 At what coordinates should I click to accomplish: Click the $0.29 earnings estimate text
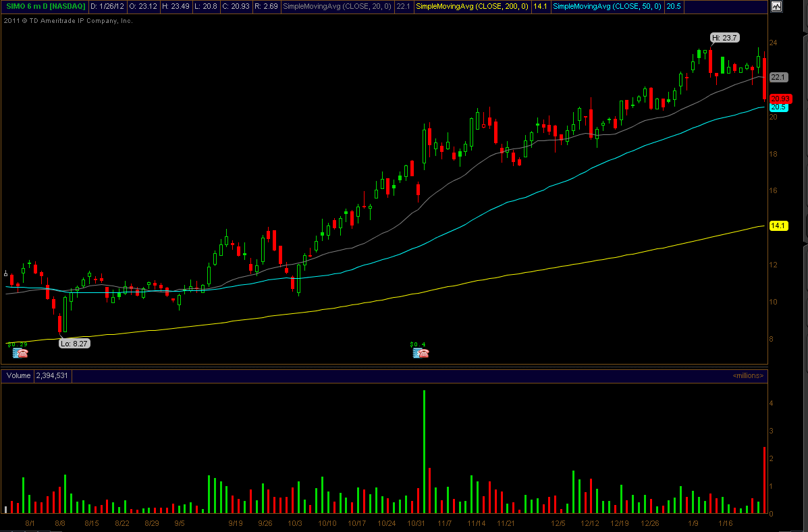(x=18, y=344)
